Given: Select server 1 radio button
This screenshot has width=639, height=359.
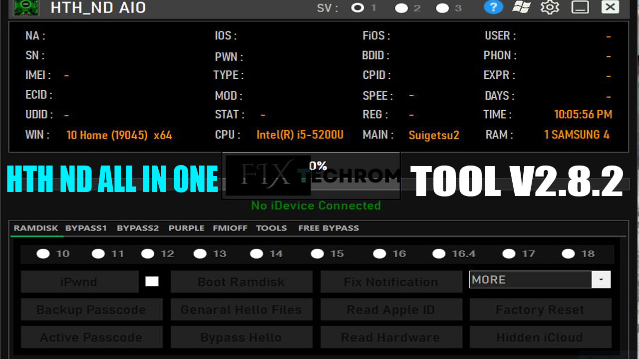Looking at the screenshot, I should coord(357,8).
